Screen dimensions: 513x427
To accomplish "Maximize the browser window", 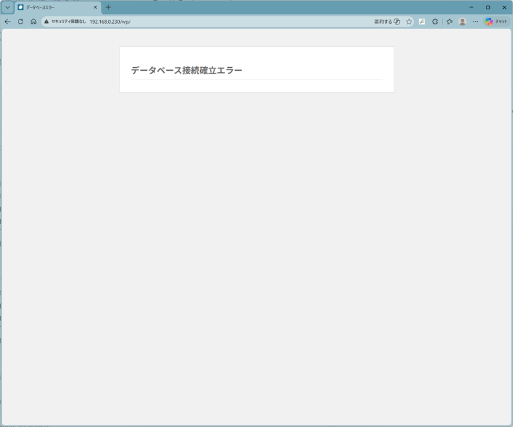I will (x=488, y=8).
